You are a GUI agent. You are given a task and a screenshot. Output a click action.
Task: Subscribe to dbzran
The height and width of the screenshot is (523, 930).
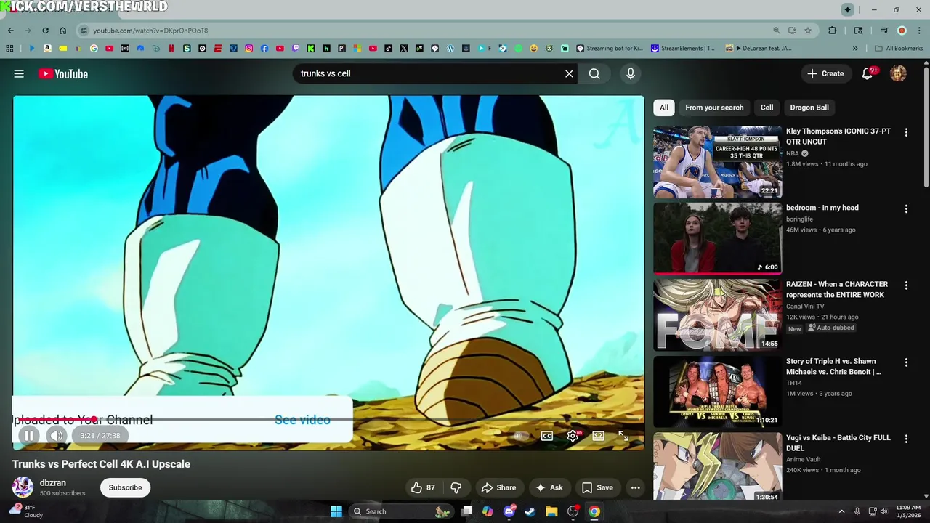(126, 487)
